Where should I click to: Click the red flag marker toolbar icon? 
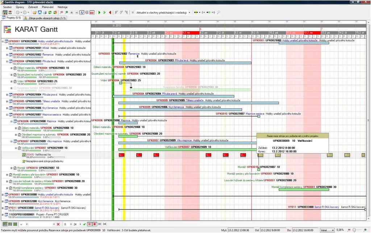pos(62,12)
